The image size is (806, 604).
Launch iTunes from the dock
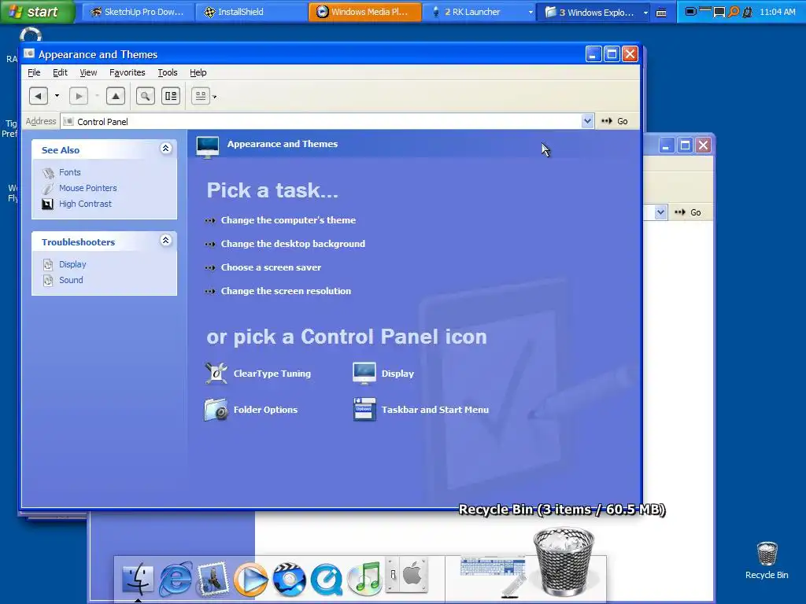tap(364, 579)
